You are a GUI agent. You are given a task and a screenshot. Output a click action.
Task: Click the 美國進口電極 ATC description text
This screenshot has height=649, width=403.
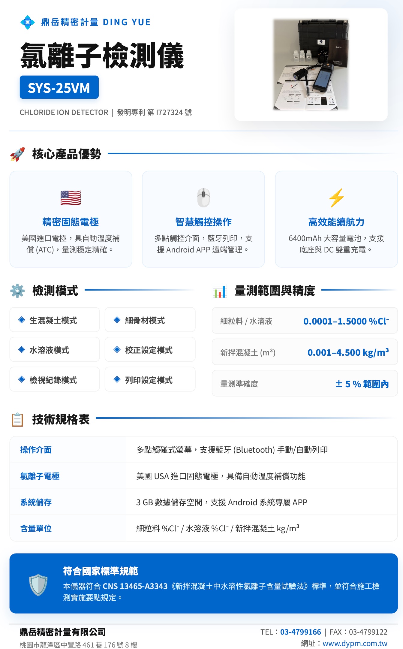(71, 244)
